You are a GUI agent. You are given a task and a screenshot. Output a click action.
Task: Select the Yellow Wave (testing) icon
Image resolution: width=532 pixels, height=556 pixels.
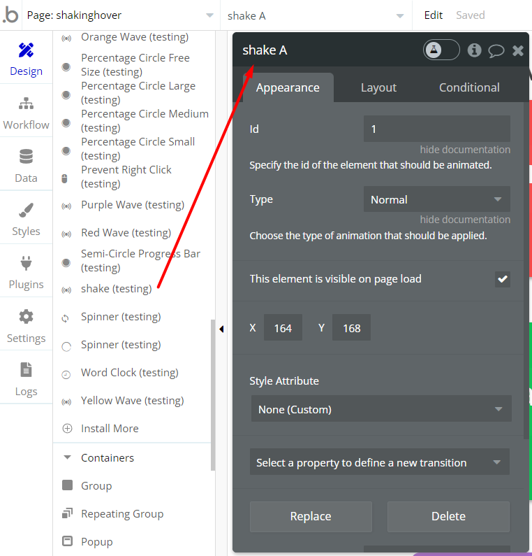[x=66, y=401]
